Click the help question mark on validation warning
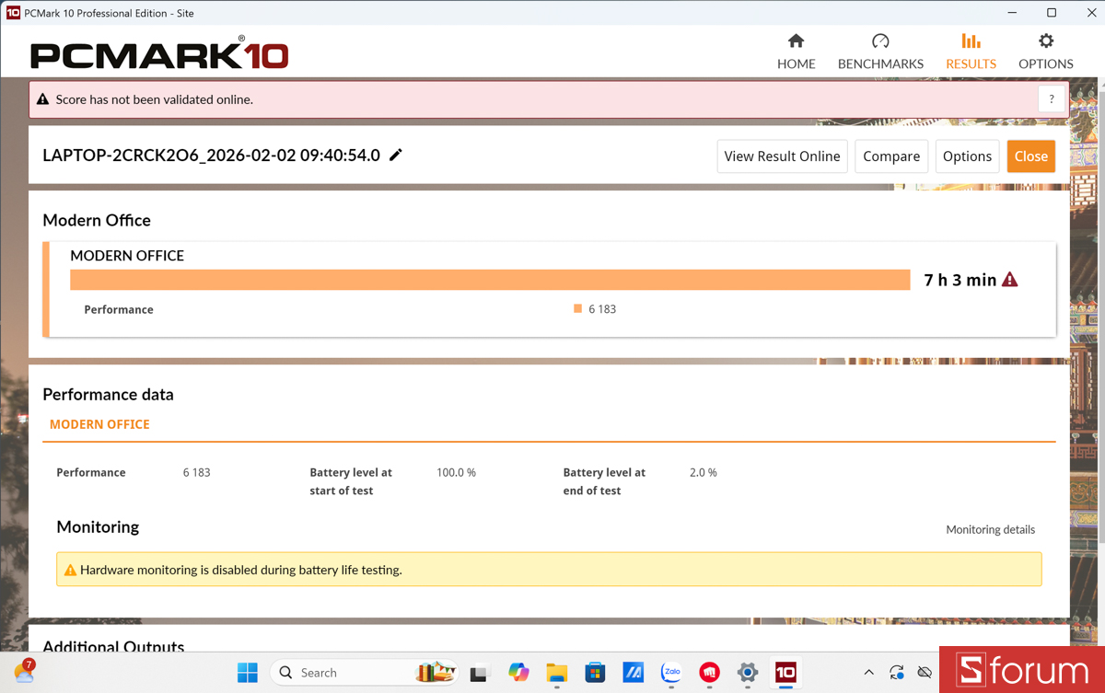Image resolution: width=1105 pixels, height=693 pixels. [x=1052, y=99]
